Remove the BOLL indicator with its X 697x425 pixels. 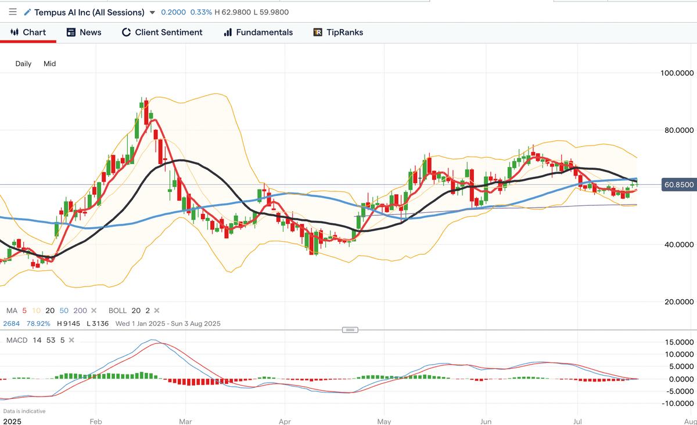[156, 311]
